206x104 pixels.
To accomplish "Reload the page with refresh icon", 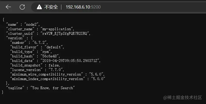I will tap(22, 7).
